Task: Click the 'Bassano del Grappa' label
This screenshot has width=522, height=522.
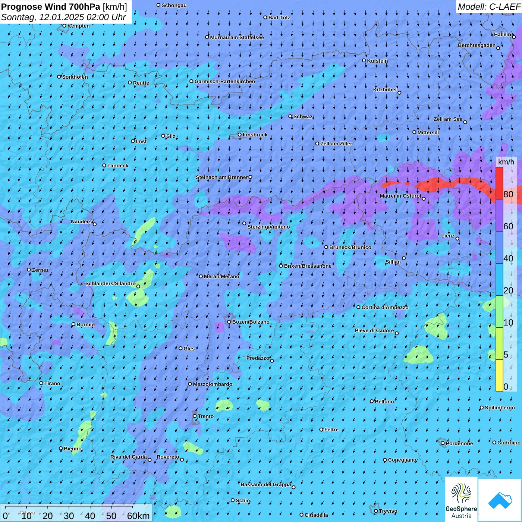Action: click(266, 484)
